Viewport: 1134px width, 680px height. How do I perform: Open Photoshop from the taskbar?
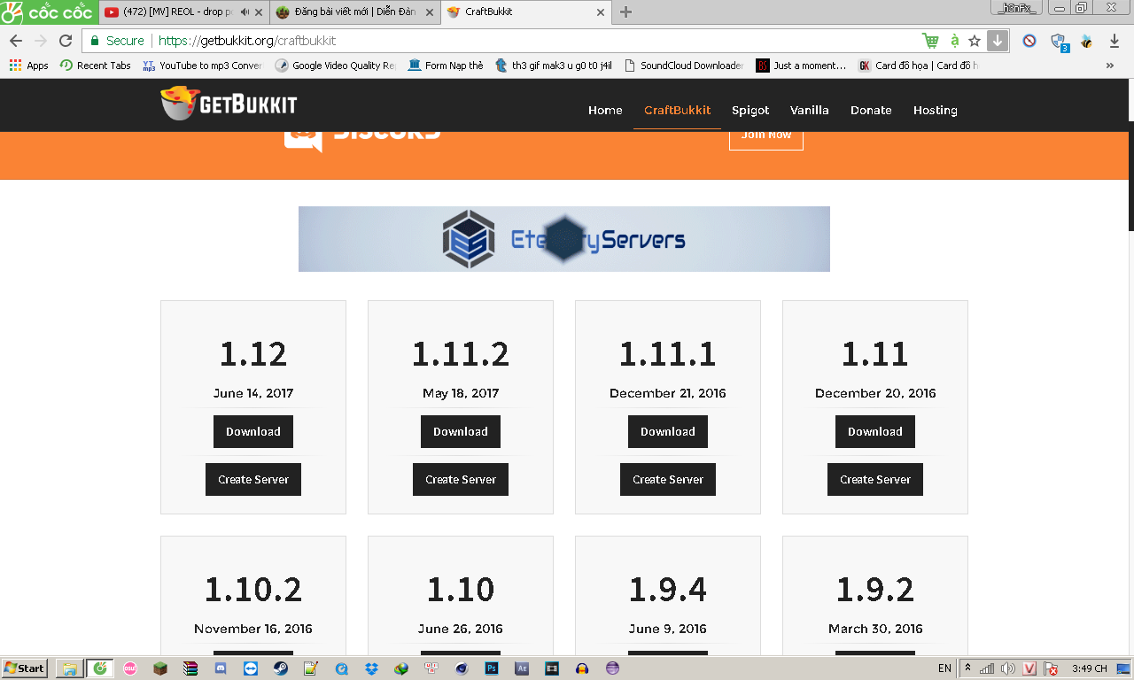(492, 668)
